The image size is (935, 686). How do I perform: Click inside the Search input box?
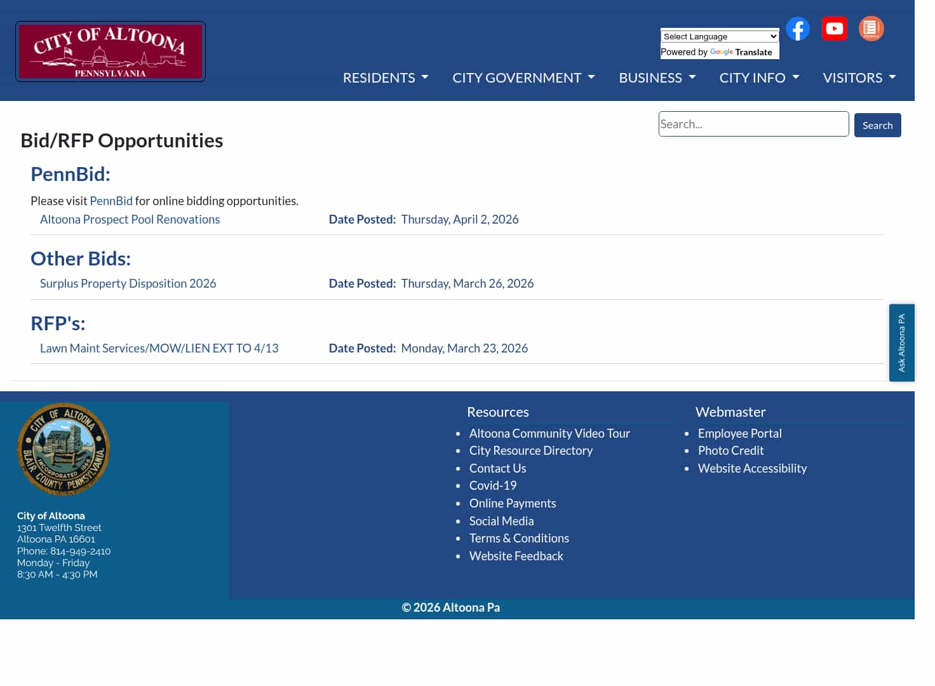coord(753,124)
